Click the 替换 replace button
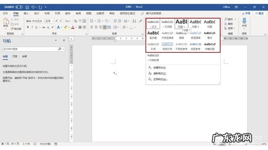This screenshot has width=268, height=150. (x=229, y=24)
